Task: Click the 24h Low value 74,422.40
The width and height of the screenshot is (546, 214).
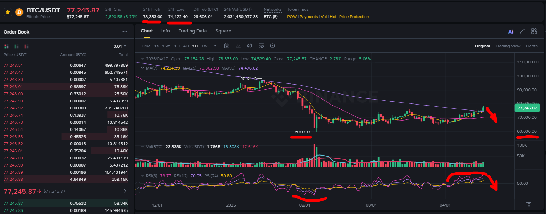Action: (178, 17)
